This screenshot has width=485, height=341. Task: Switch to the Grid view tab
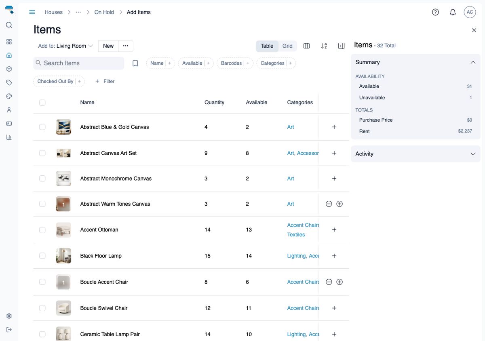point(287,46)
